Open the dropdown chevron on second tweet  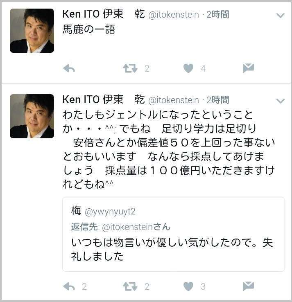click(281, 101)
